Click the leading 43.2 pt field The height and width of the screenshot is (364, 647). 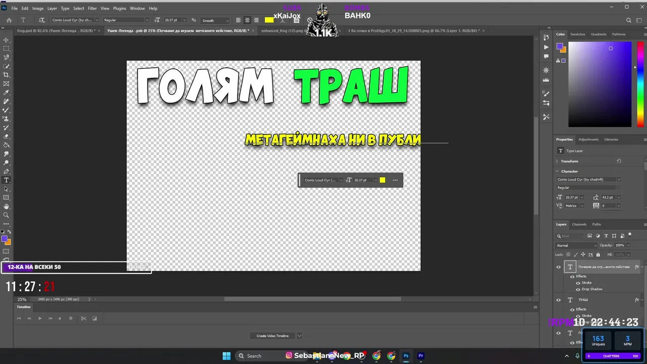[608, 197]
